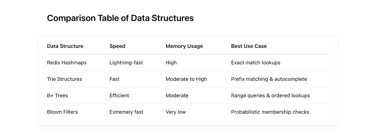Image resolution: width=368 pixels, height=140 pixels.
Task: Select the 'Efficient' speed cell
Action: (119, 96)
